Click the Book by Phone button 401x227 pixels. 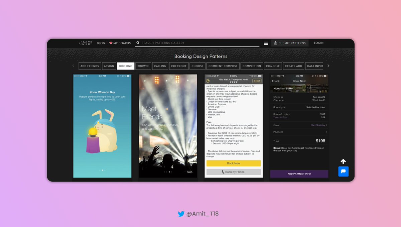tap(234, 172)
